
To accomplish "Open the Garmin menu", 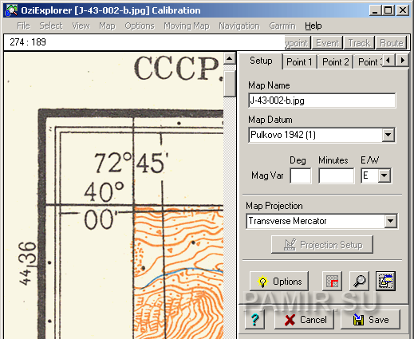I will 282,26.
